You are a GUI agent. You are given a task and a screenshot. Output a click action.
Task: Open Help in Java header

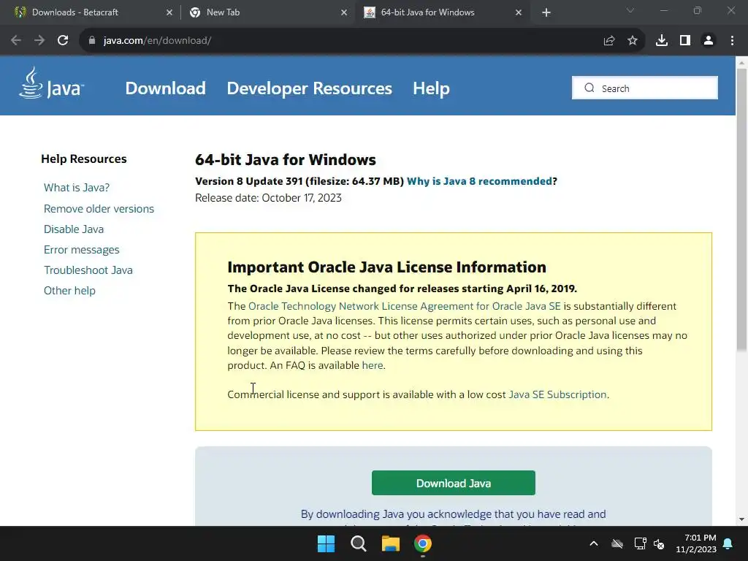(x=431, y=88)
